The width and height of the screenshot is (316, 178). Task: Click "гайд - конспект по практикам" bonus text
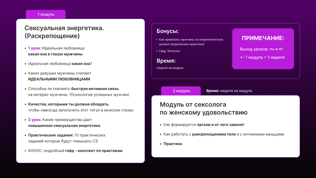[x=94, y=151]
